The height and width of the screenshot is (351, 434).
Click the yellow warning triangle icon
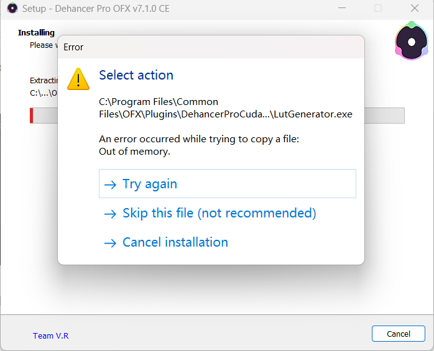(x=79, y=79)
